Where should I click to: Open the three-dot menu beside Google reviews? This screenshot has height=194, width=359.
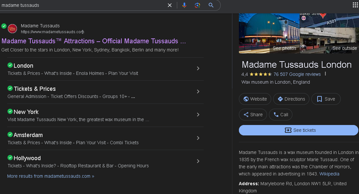[325, 74]
